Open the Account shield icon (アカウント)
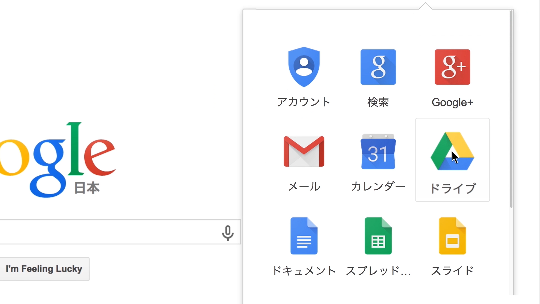Viewport: 540px width, 304px height. [x=304, y=67]
